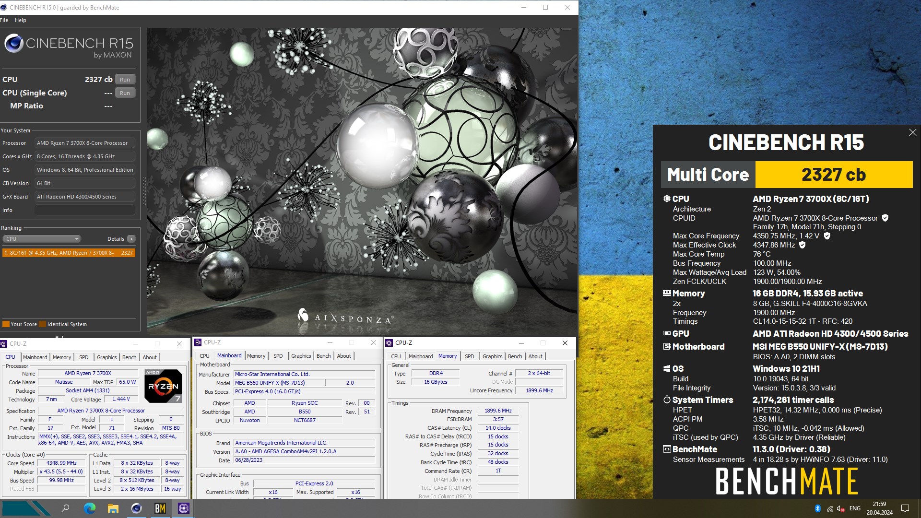Open Bench tab in middle CPU-Z window
Viewport: 921px width, 518px height.
(324, 356)
